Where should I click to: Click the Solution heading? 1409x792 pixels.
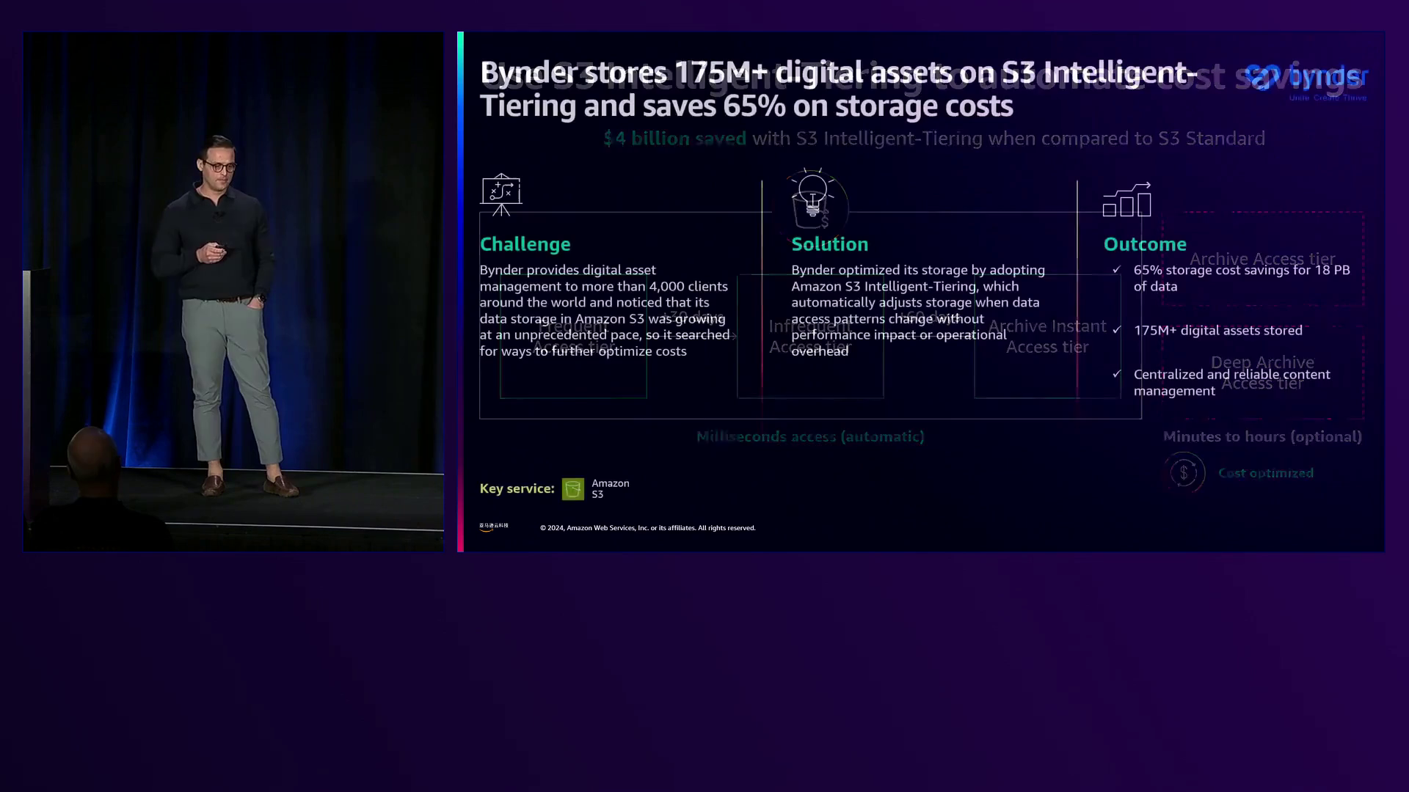(829, 244)
